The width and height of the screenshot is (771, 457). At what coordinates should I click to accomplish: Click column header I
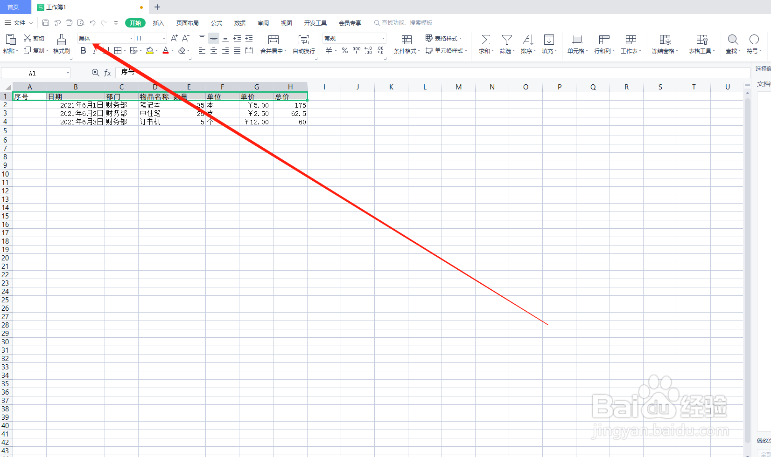pos(324,87)
